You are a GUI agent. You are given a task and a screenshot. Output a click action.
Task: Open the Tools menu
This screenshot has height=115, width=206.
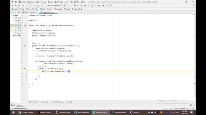(66, 2)
